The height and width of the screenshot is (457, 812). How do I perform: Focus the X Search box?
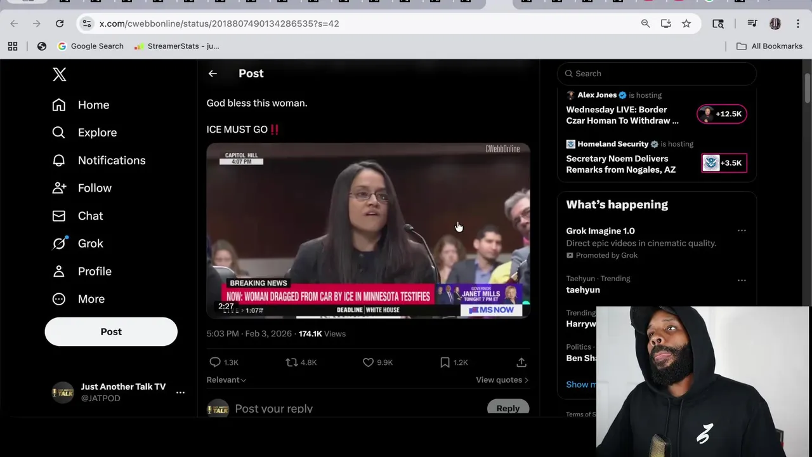pyautogui.click(x=657, y=74)
